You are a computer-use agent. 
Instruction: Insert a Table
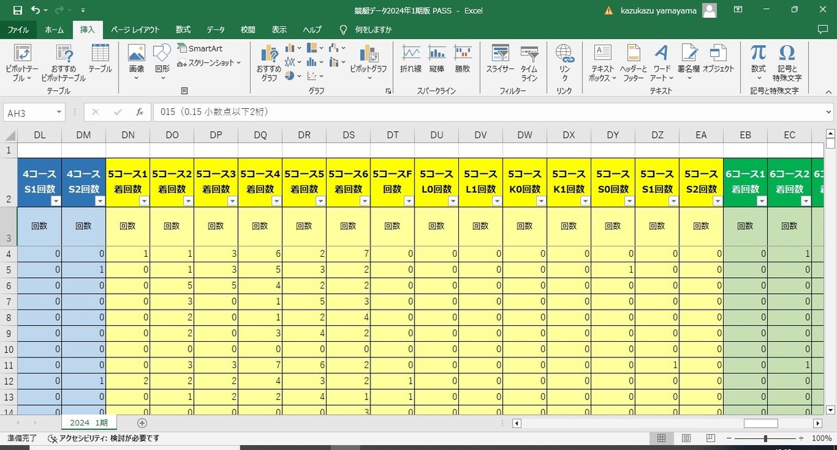pyautogui.click(x=100, y=59)
